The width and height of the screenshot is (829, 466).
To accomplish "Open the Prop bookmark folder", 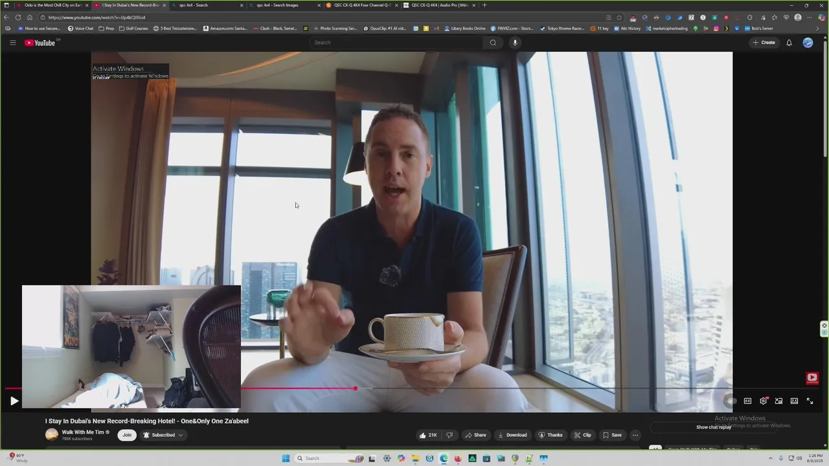I will pos(107,28).
